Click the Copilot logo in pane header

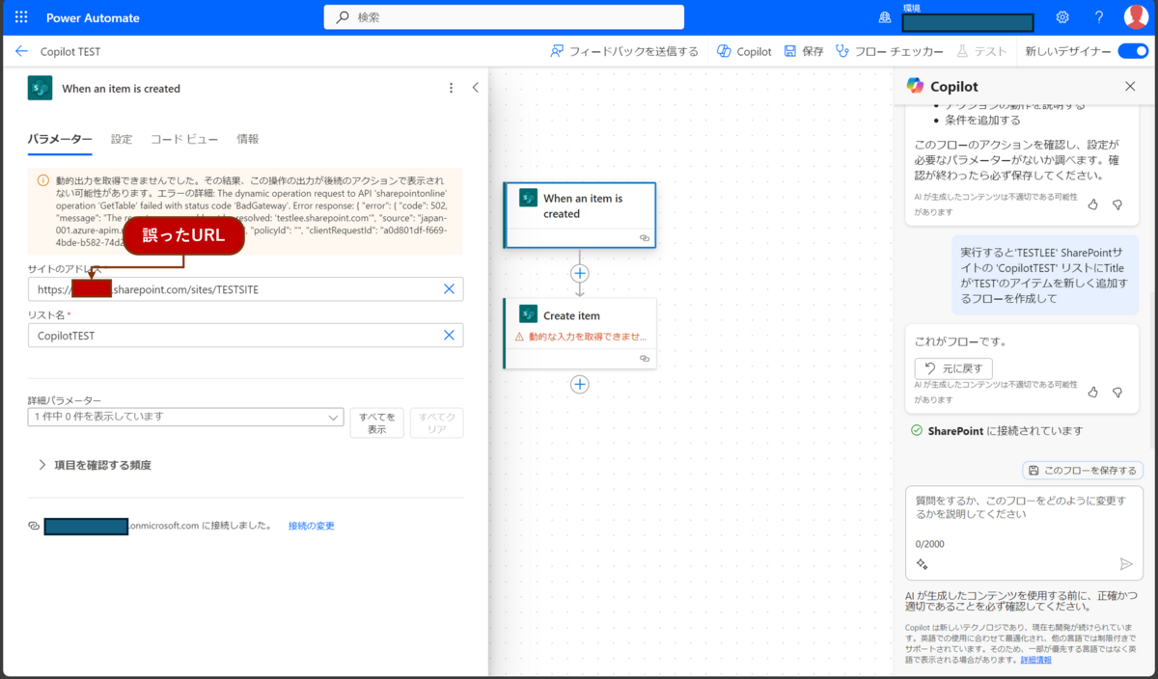pyautogui.click(x=915, y=86)
